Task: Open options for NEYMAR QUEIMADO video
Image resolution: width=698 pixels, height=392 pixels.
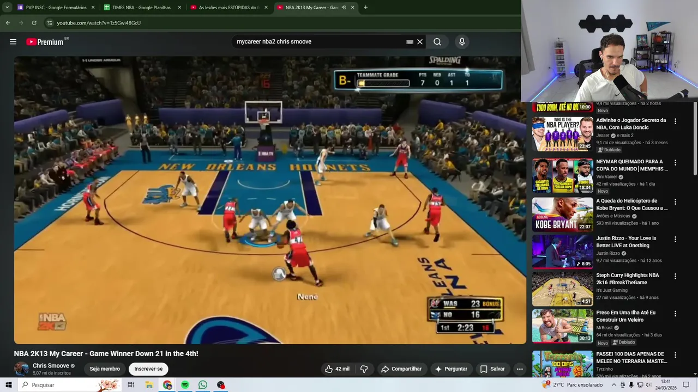Action: (x=675, y=163)
